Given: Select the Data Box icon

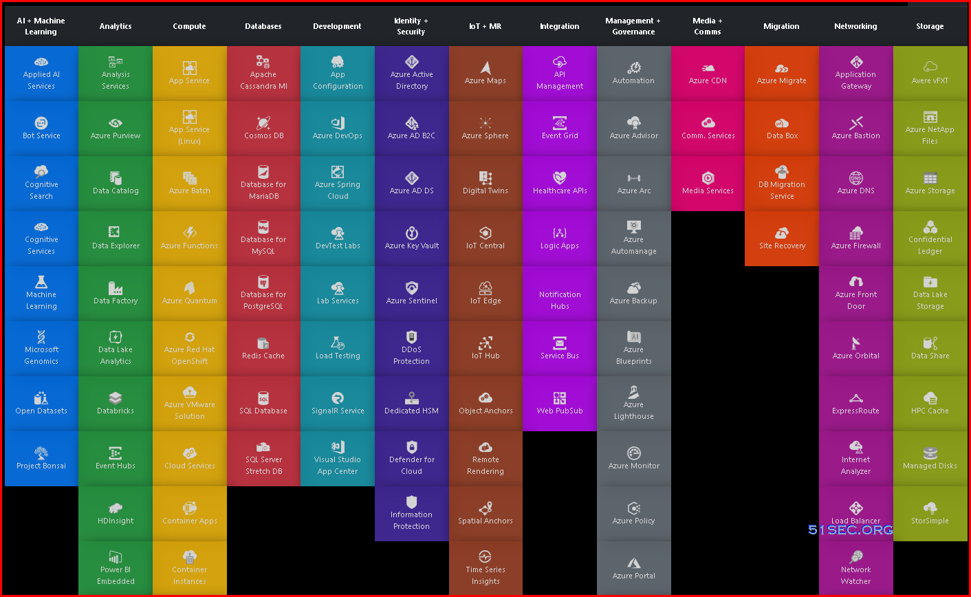Looking at the screenshot, I should tap(782, 123).
